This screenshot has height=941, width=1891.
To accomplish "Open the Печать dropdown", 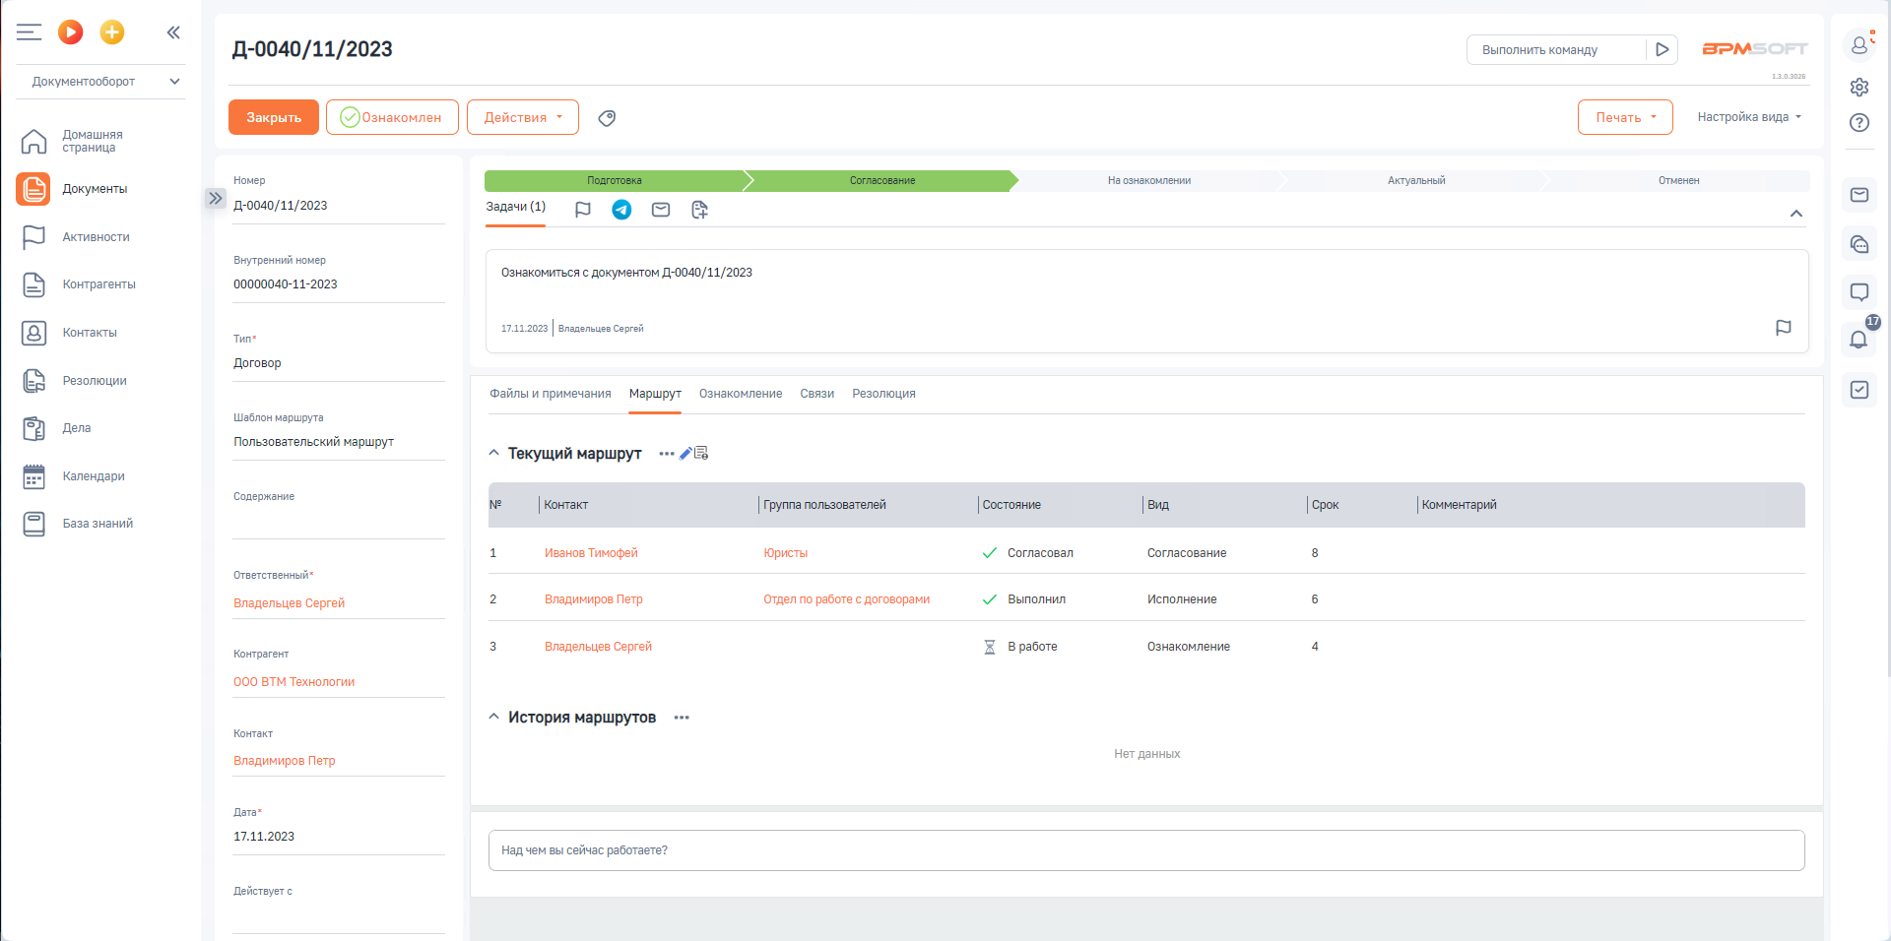I will [1625, 117].
